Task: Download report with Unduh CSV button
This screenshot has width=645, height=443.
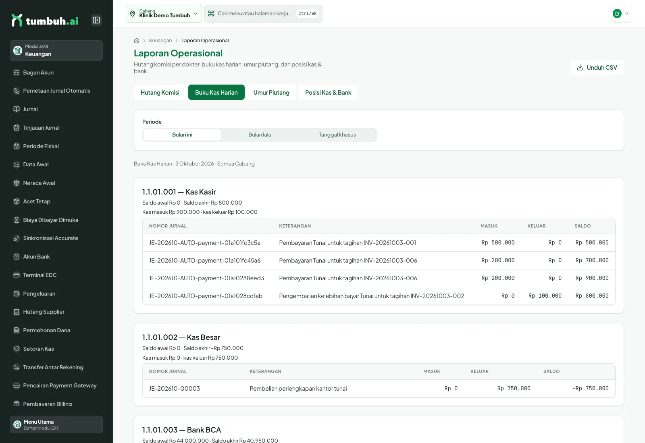Action: (597, 67)
